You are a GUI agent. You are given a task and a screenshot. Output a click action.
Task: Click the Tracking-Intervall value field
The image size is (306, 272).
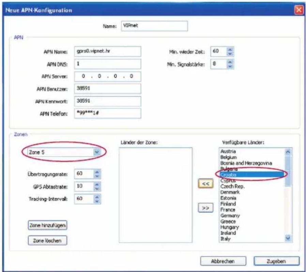(84, 199)
